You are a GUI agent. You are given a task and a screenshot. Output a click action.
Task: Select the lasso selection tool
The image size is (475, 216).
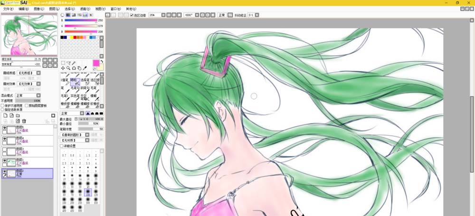(x=68, y=63)
